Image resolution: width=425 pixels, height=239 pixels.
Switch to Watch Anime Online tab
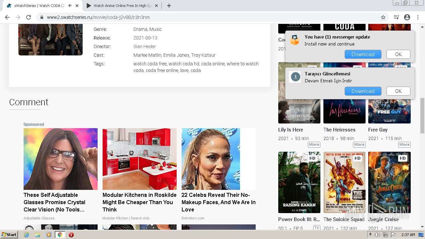pos(123,6)
